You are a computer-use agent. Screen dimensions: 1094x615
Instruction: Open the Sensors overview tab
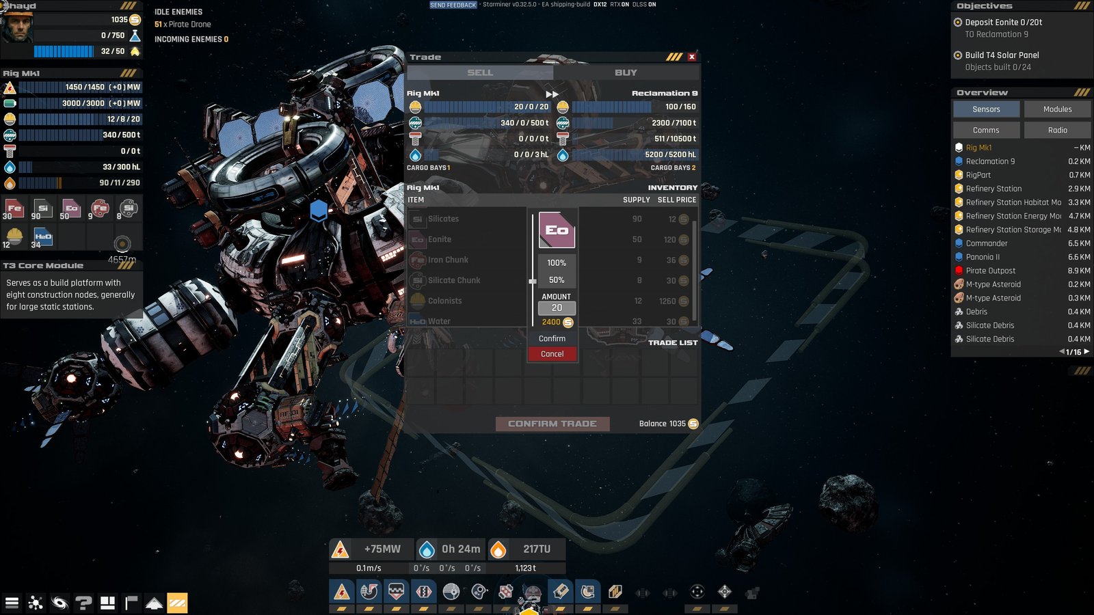[986, 109]
